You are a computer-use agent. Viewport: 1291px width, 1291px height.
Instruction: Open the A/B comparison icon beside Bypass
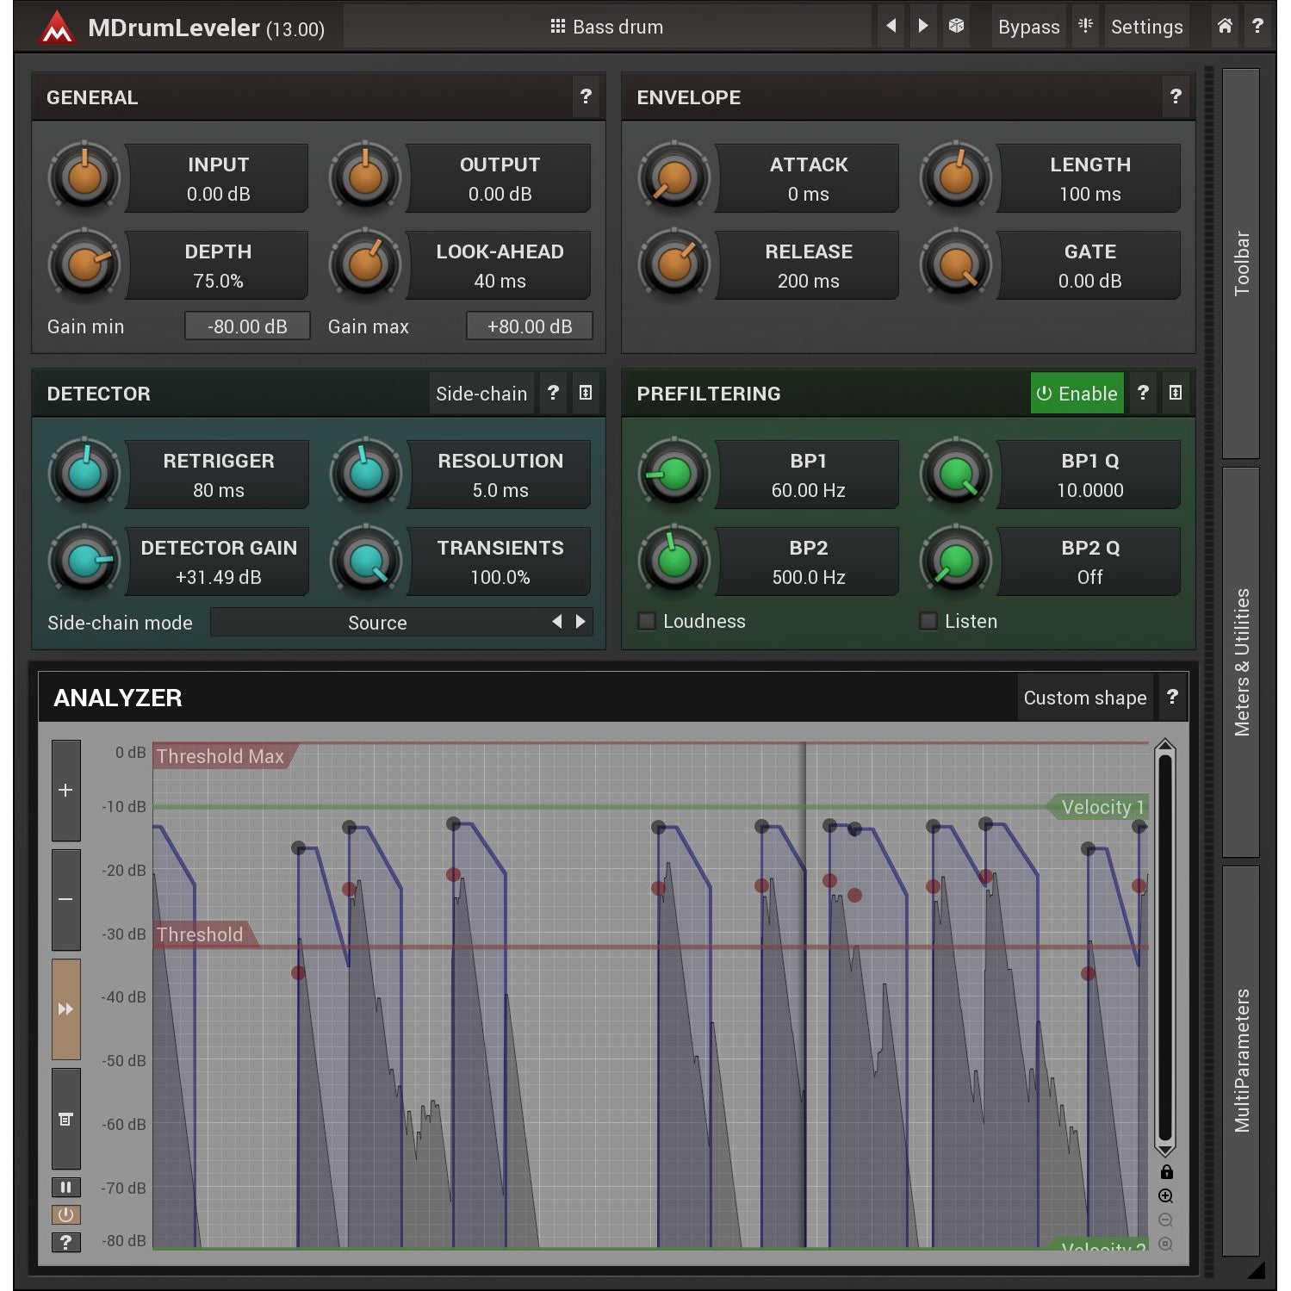pos(1085,26)
